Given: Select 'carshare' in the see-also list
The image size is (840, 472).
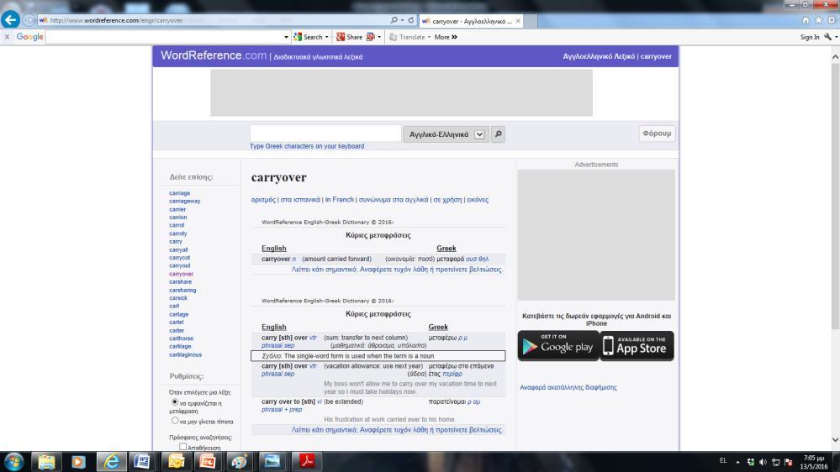Looking at the screenshot, I should pyautogui.click(x=181, y=282).
